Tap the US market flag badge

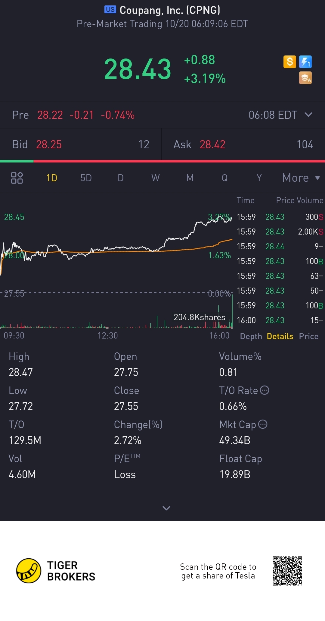(110, 10)
